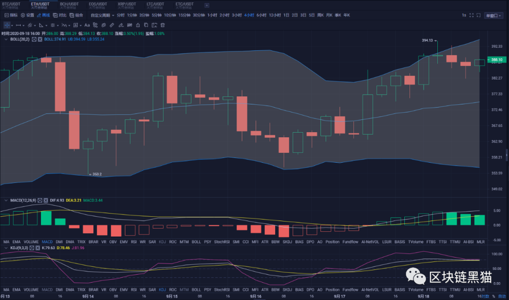
Task: Select the 周K weekly timeframe
Action: coord(321,15)
